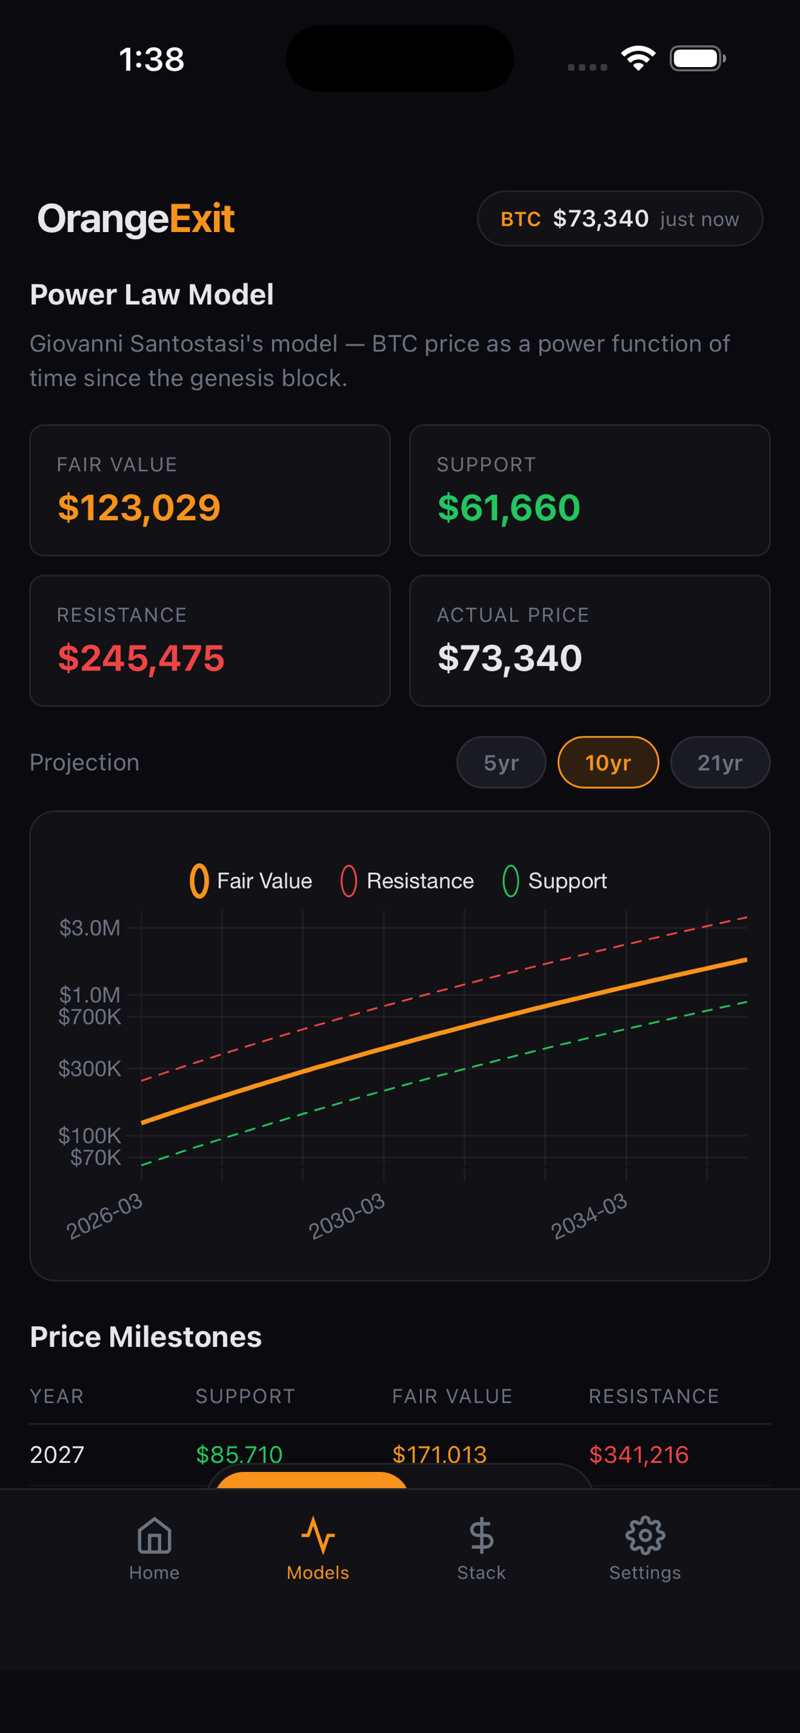Select the 10yr projection range
The image size is (800, 1733).
pyautogui.click(x=608, y=762)
